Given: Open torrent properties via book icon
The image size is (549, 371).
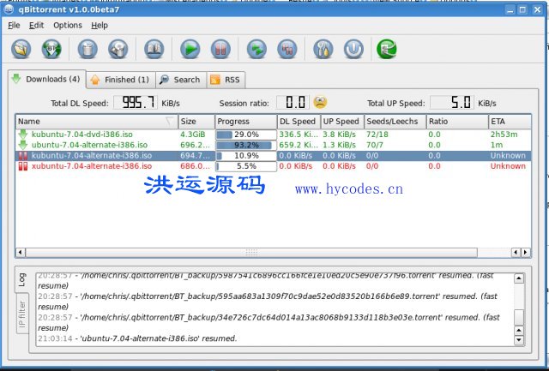Looking at the screenshot, I should click(154, 49).
